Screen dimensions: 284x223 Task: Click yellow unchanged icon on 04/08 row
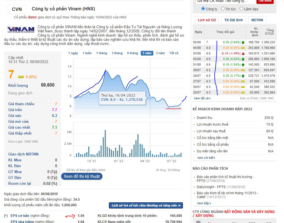click(x=243, y=48)
